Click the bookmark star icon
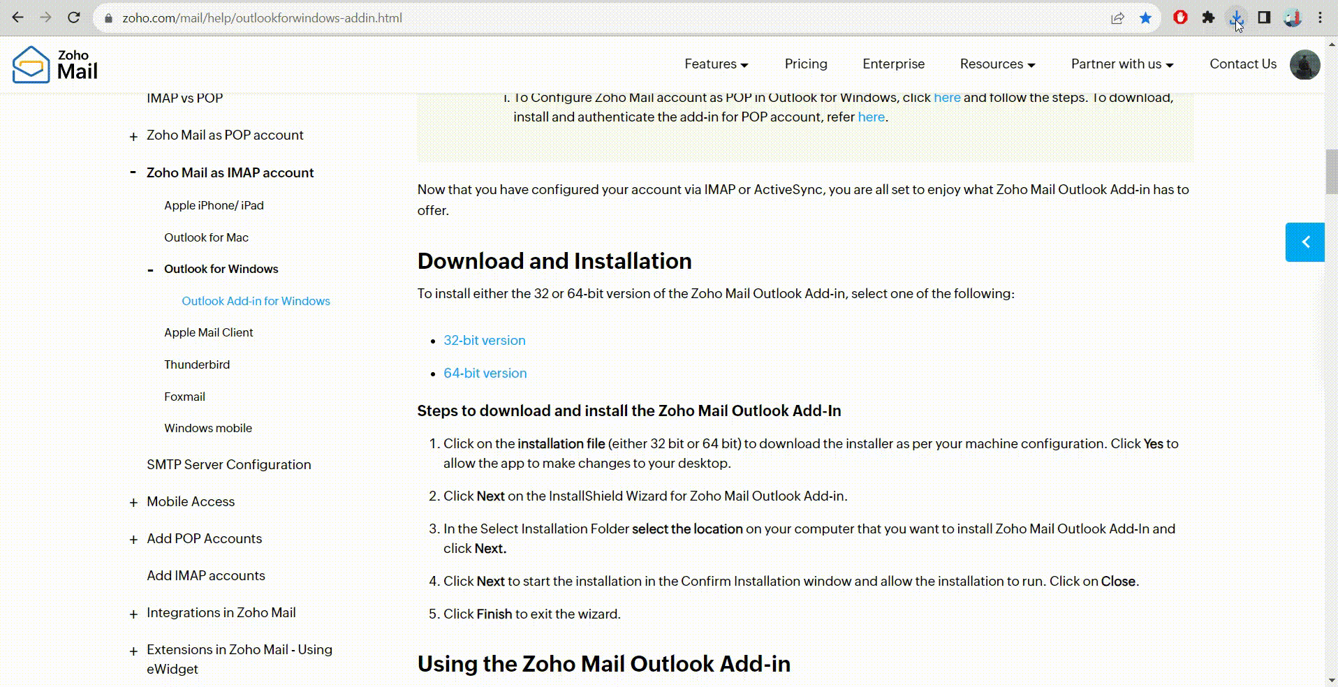This screenshot has height=687, width=1338. (x=1145, y=17)
